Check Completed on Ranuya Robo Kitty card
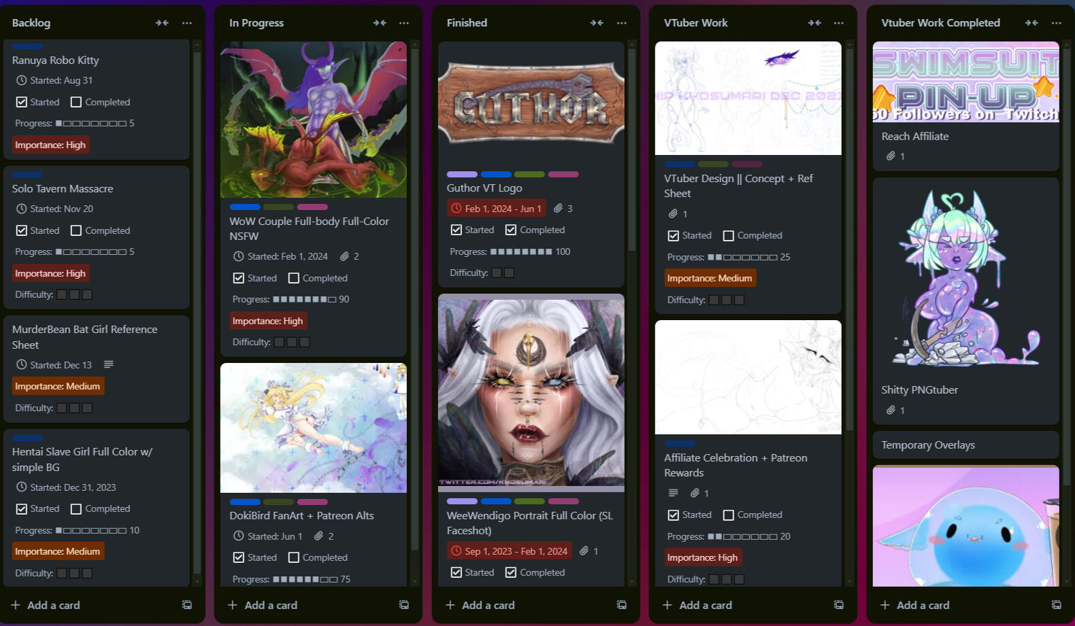 tap(76, 102)
